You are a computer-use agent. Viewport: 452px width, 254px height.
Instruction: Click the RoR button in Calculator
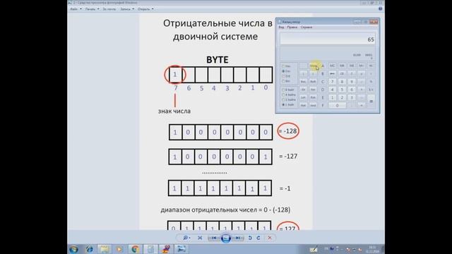point(313,82)
